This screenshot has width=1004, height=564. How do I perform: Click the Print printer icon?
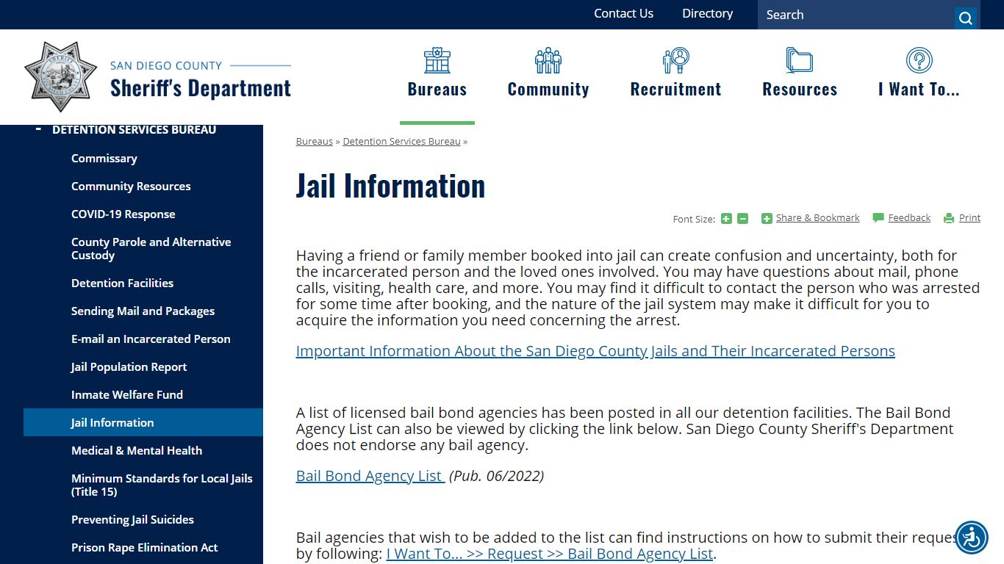pos(949,218)
